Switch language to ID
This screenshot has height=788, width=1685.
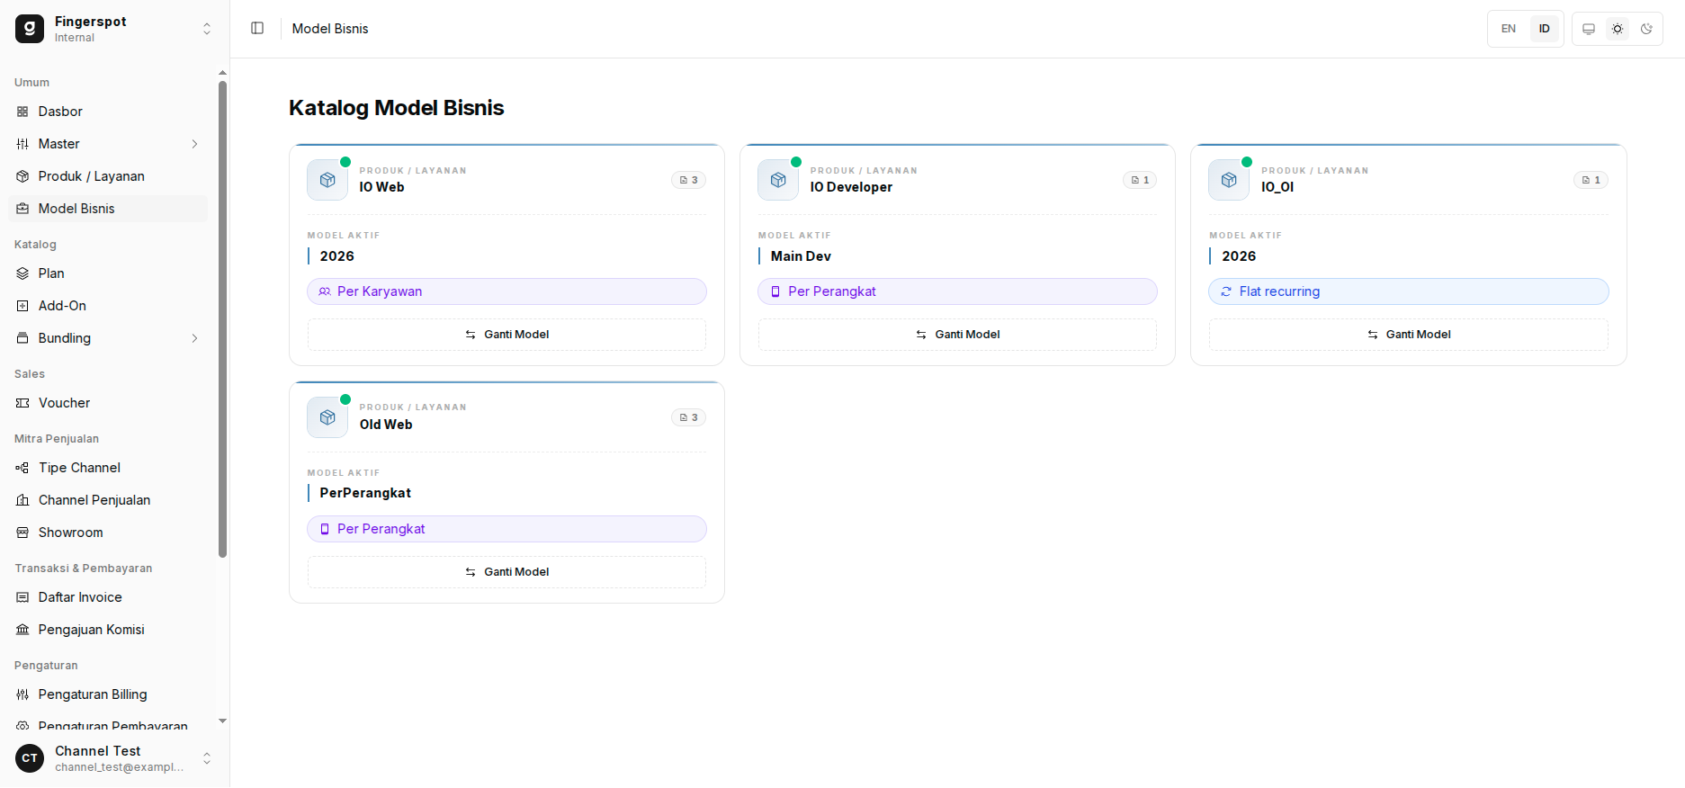coord(1545,29)
